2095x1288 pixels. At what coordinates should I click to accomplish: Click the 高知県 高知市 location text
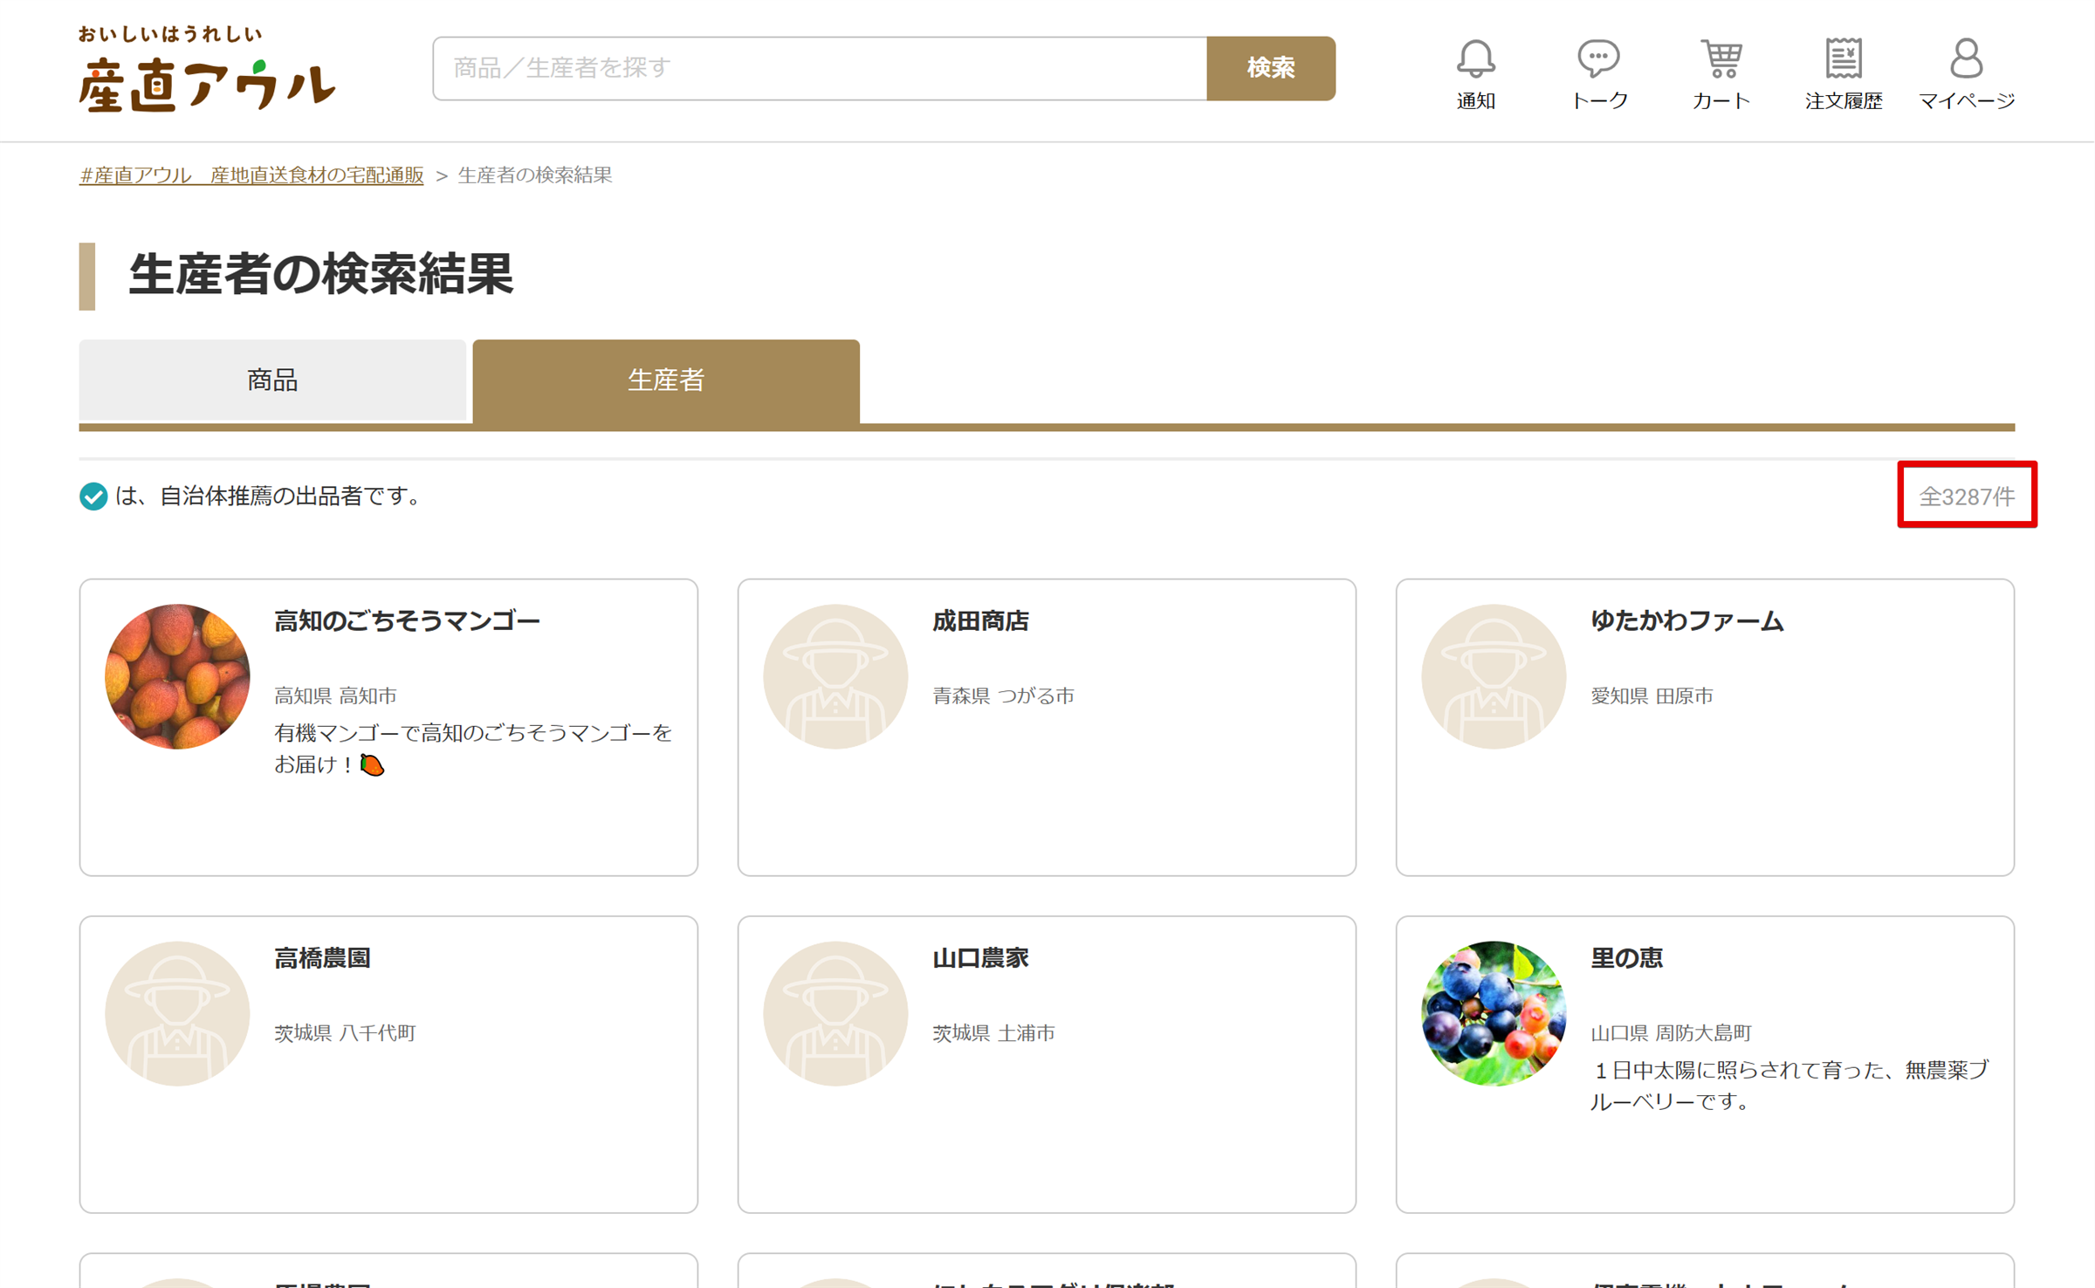coord(335,695)
